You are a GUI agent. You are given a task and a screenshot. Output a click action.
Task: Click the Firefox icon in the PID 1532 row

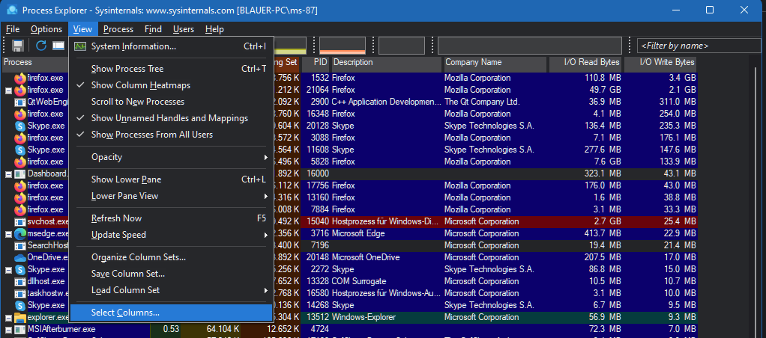tap(20, 78)
